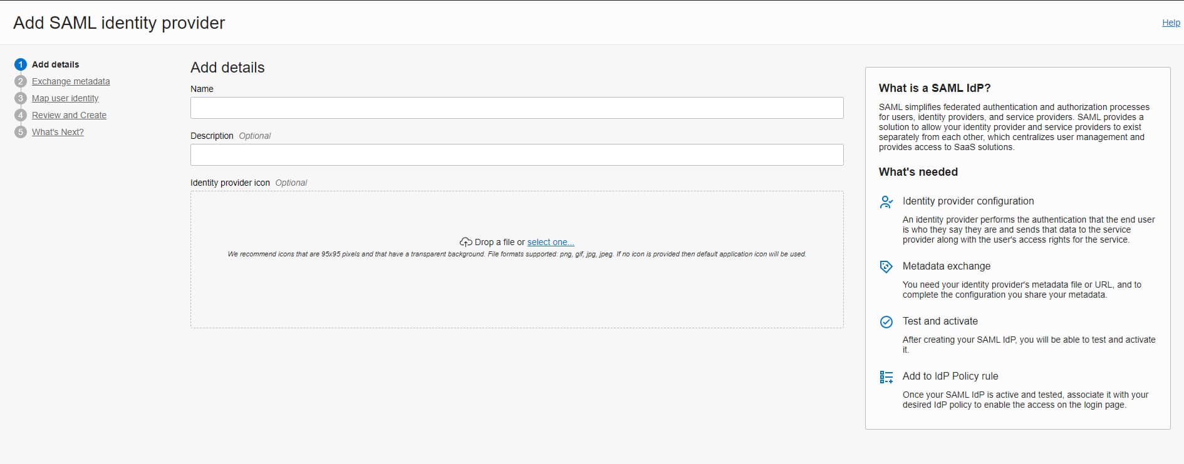The width and height of the screenshot is (1184, 464).
Task: Click the 'select one...' file link
Action: coord(551,242)
